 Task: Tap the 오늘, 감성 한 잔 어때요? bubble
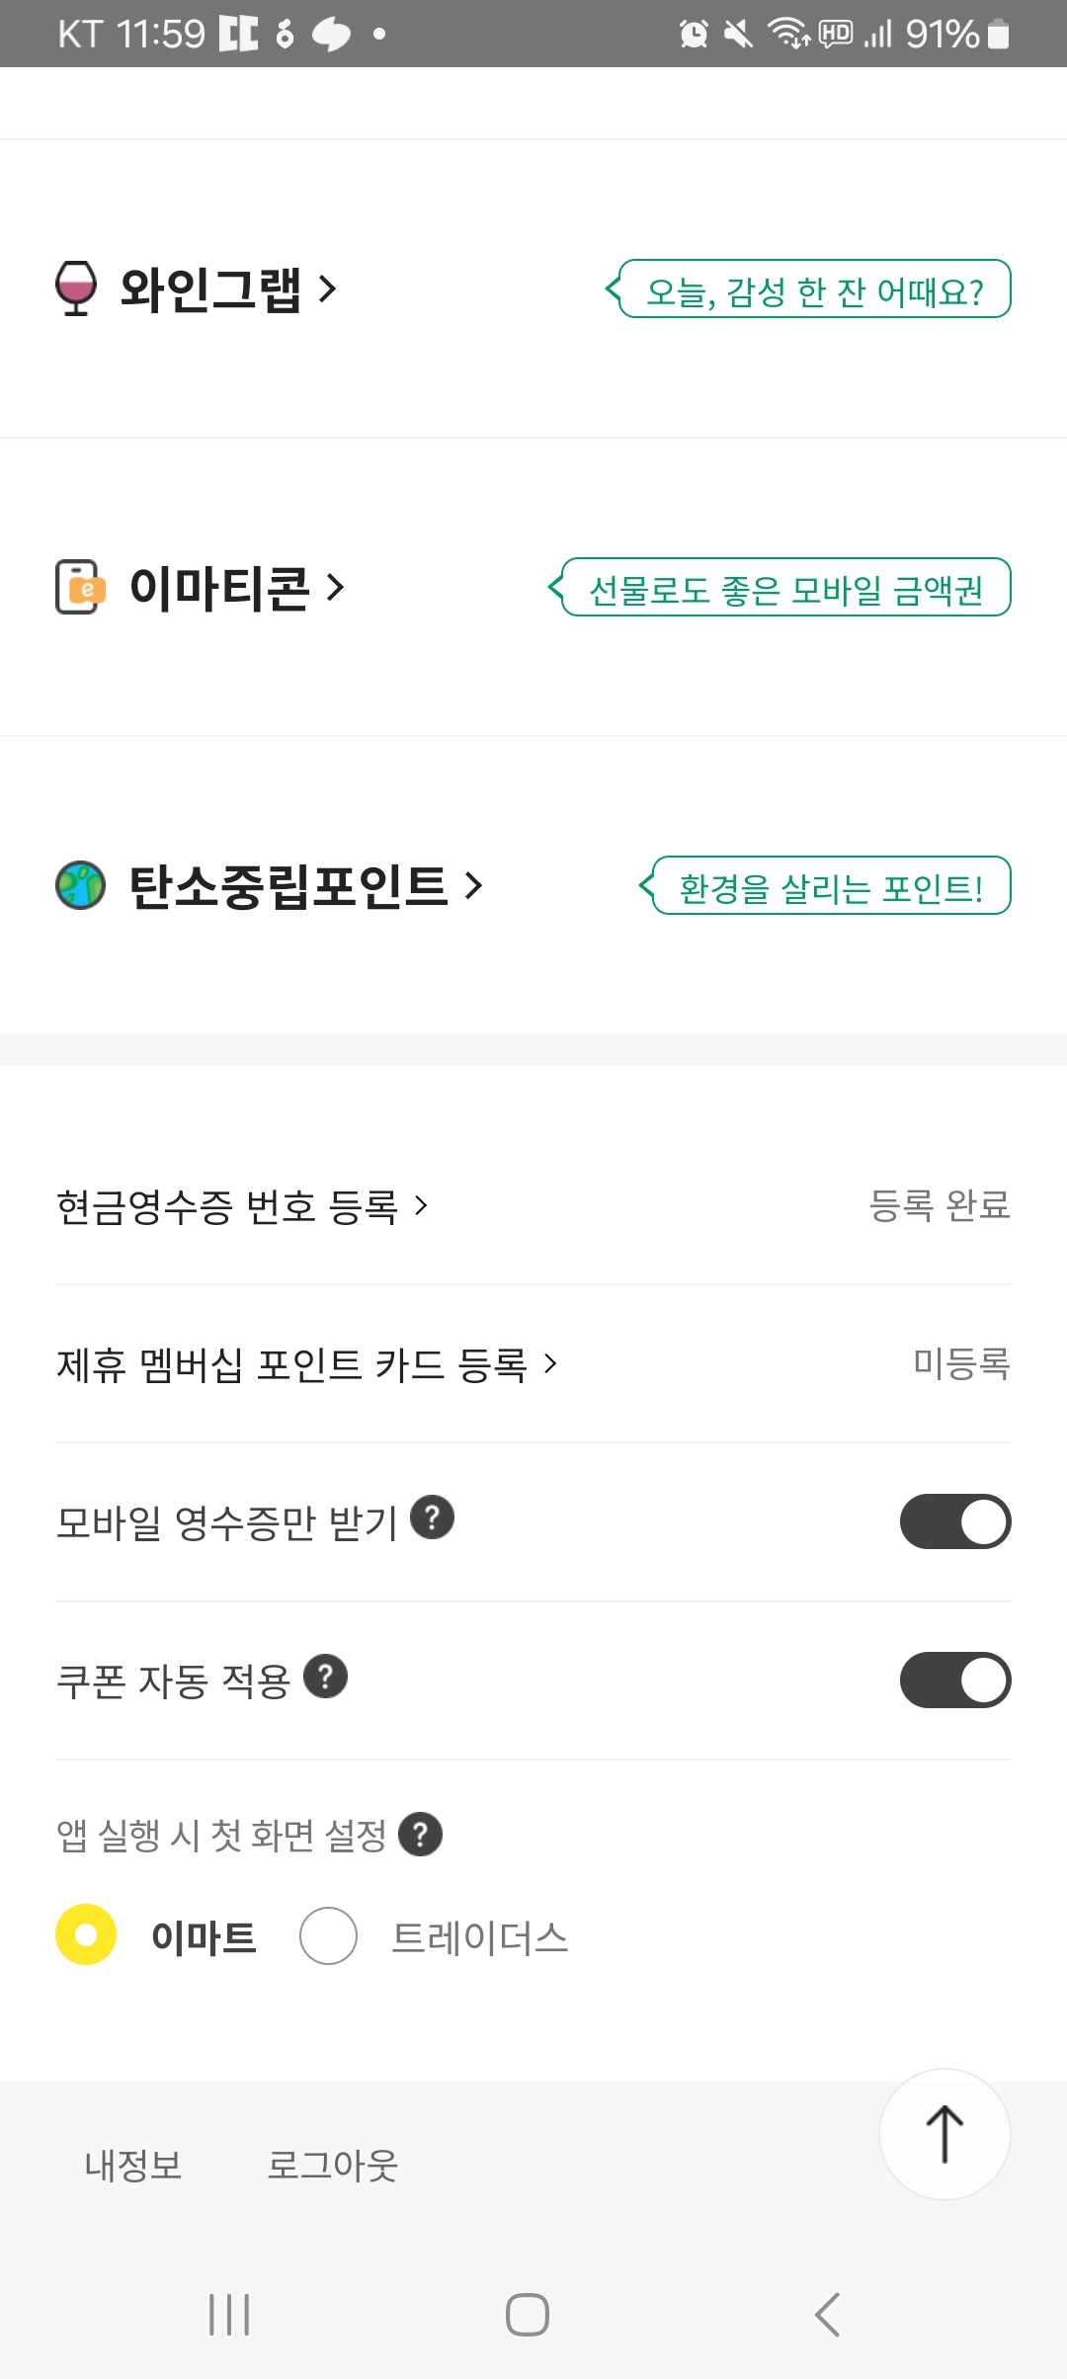(814, 289)
